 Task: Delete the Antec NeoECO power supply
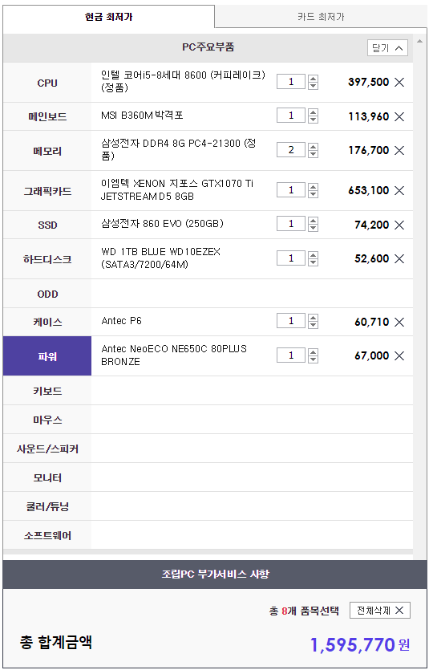pos(399,355)
